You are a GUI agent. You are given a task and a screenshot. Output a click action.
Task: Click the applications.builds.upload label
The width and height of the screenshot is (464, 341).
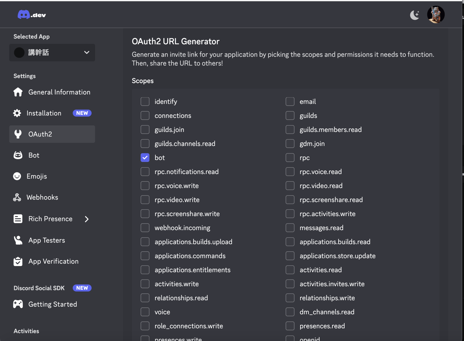193,242
